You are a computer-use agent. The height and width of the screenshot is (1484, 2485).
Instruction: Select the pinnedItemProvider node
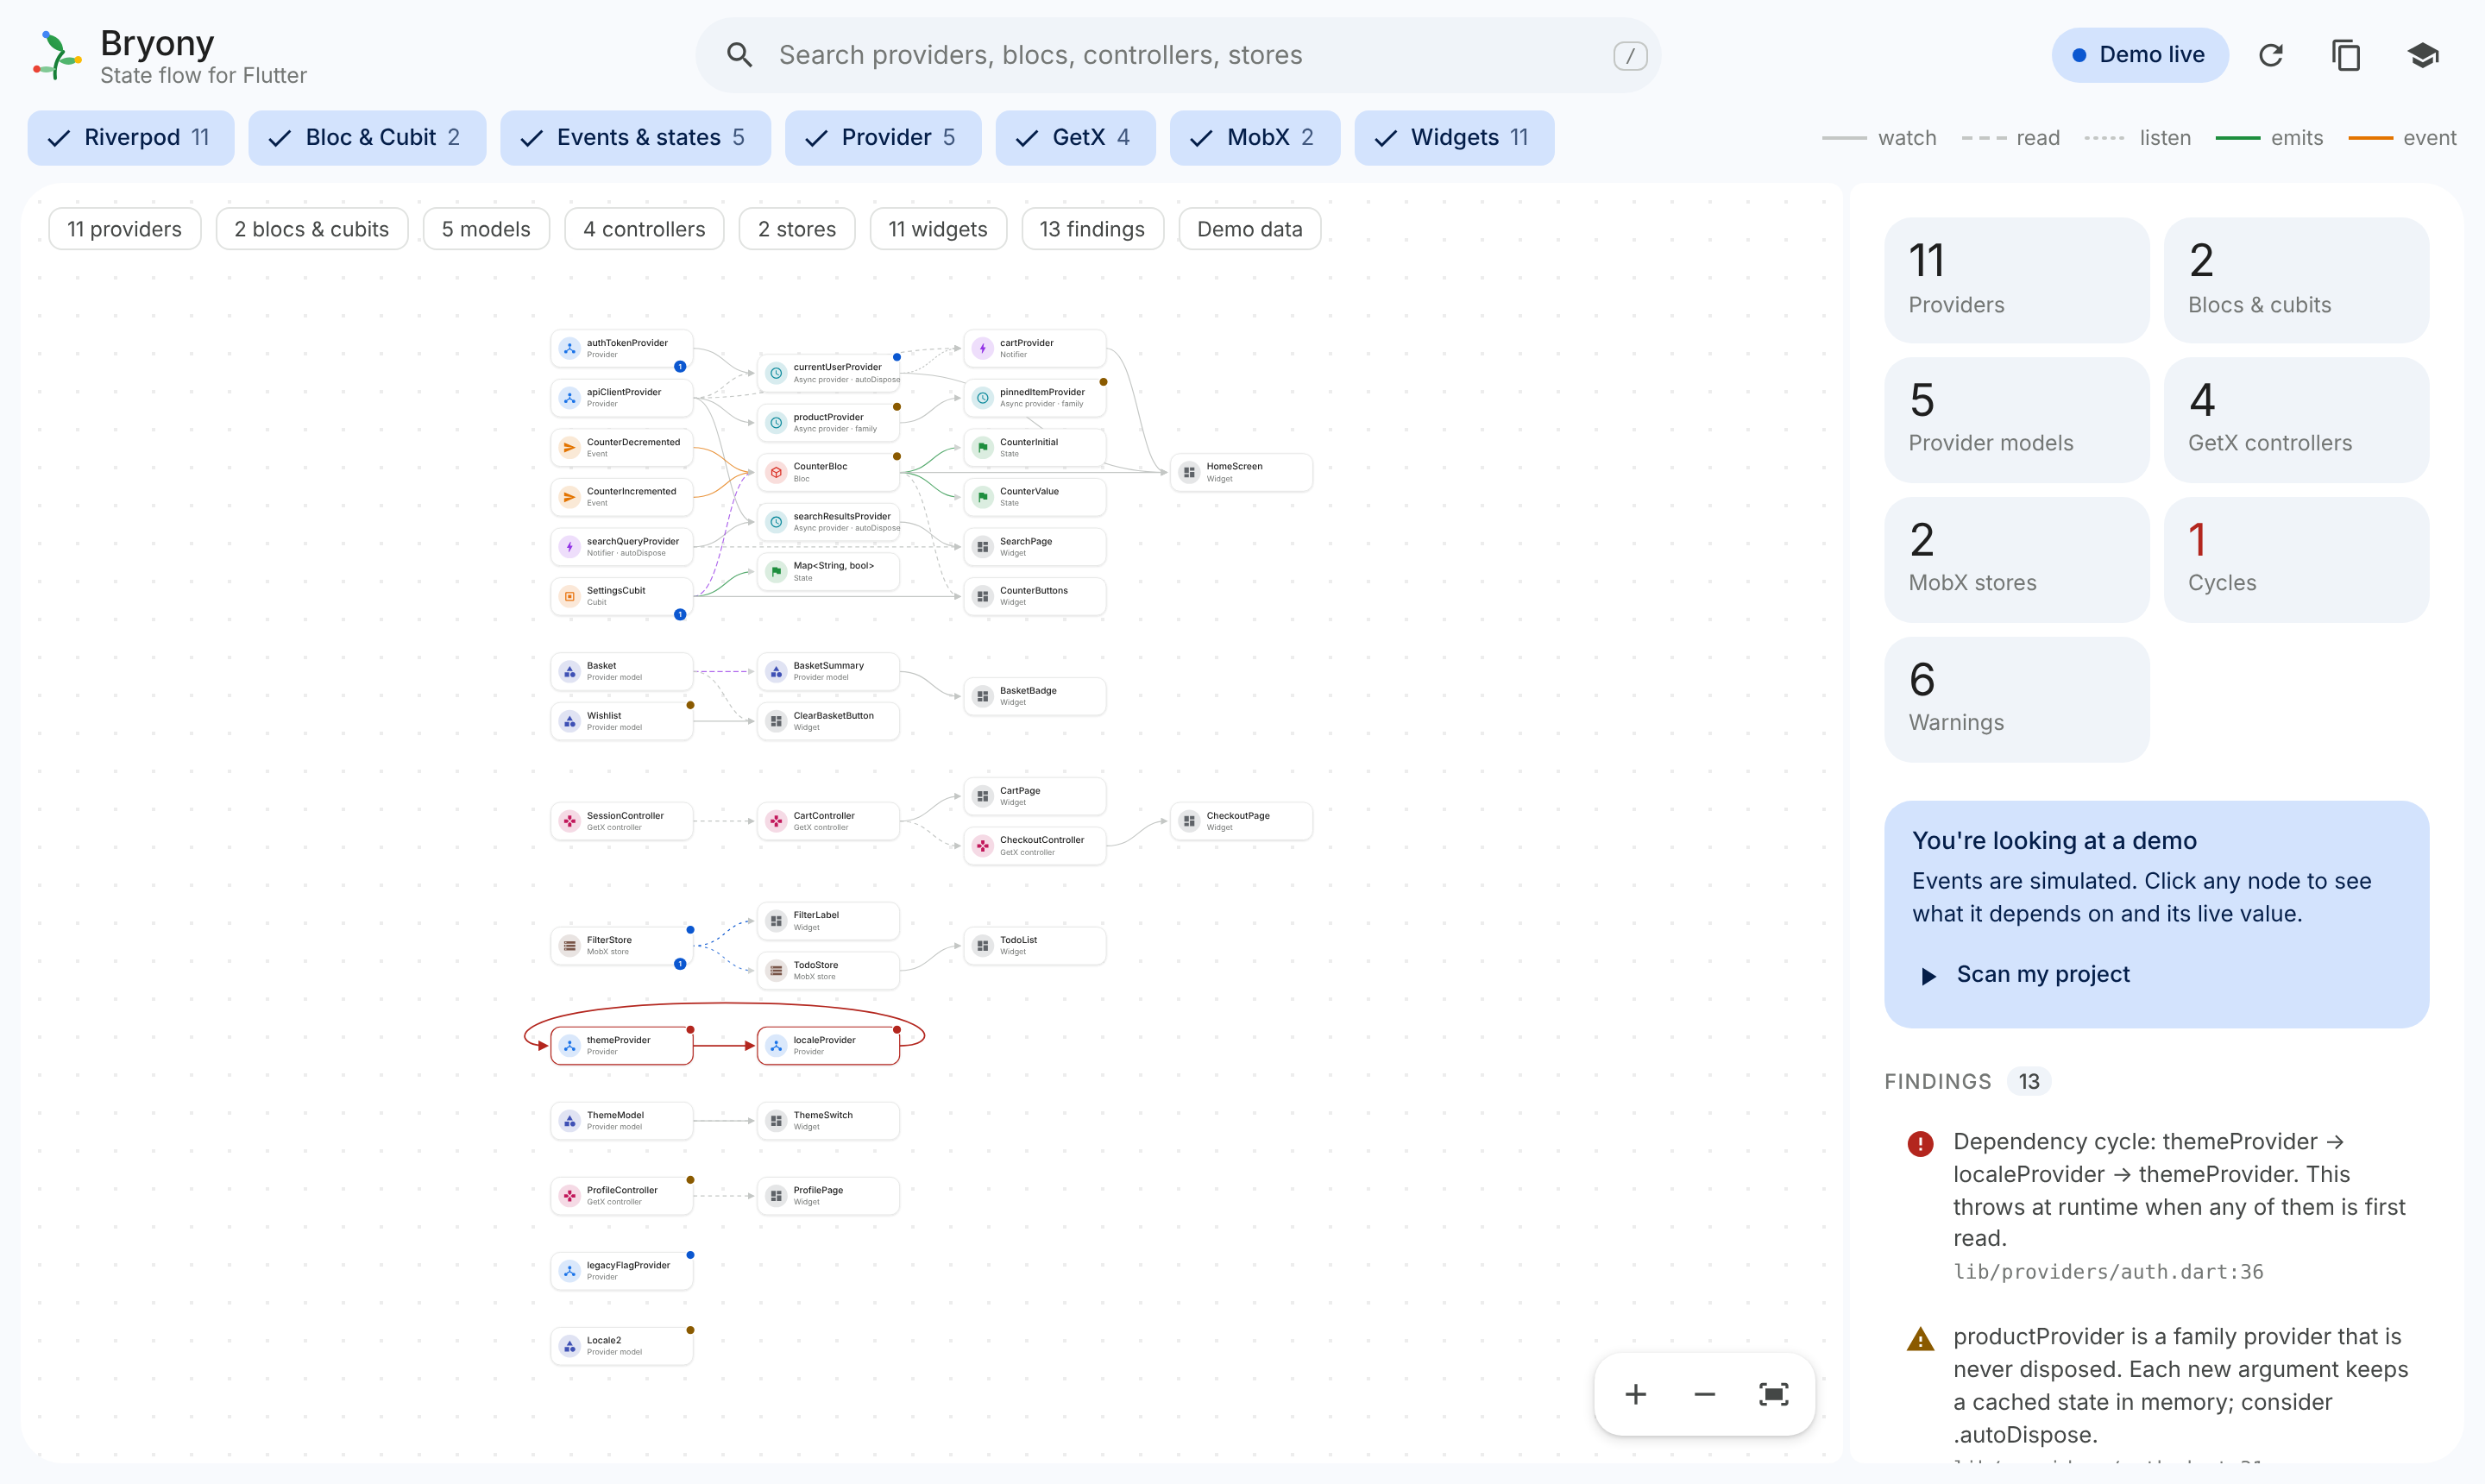tap(1035, 397)
